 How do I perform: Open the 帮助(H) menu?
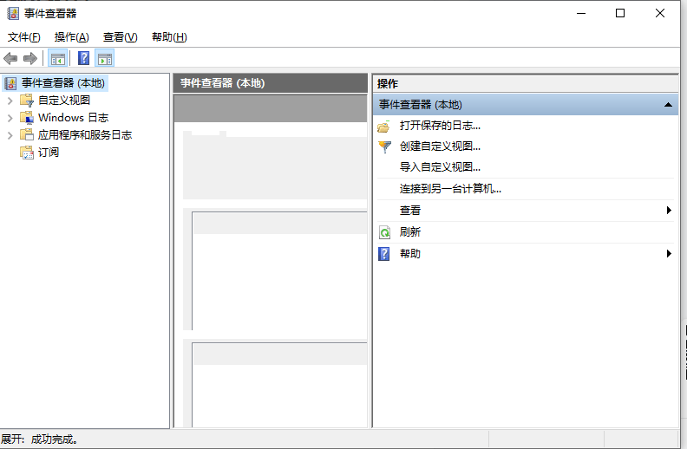pyautogui.click(x=169, y=37)
